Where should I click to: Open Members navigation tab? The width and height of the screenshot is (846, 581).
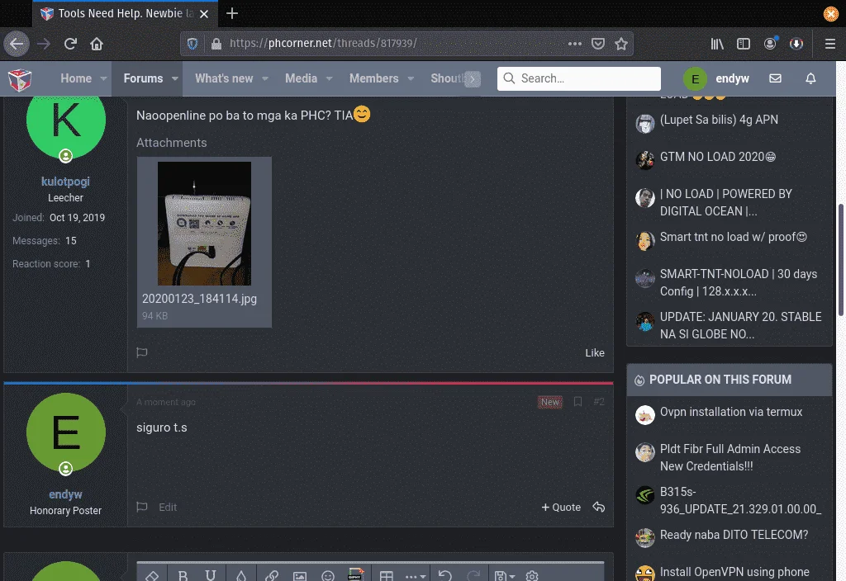pyautogui.click(x=374, y=78)
